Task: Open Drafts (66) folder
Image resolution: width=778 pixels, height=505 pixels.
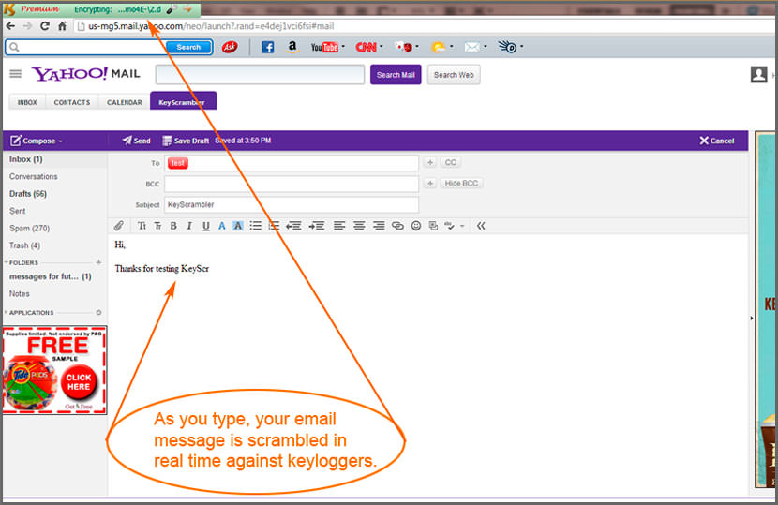Action: point(28,193)
